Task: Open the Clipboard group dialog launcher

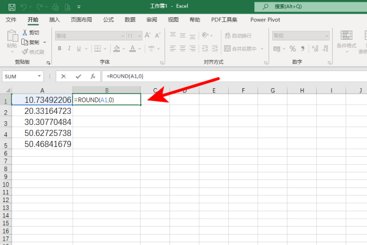Action: (x=48, y=63)
